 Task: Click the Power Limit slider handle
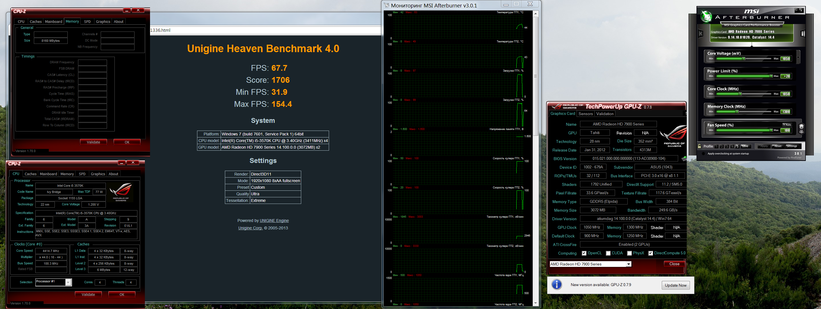[x=771, y=76]
